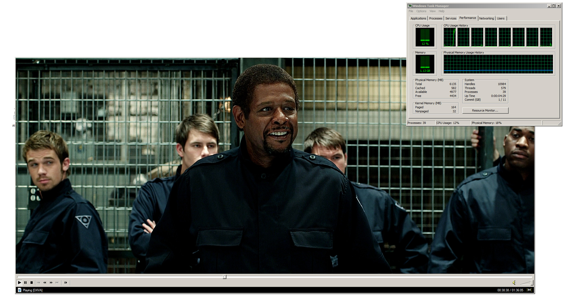The image size is (564, 297).
Task: Open the Processes tab
Action: [435, 18]
